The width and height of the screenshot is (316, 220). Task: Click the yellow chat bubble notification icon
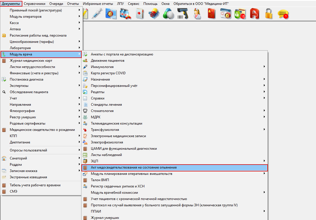(283, 14)
